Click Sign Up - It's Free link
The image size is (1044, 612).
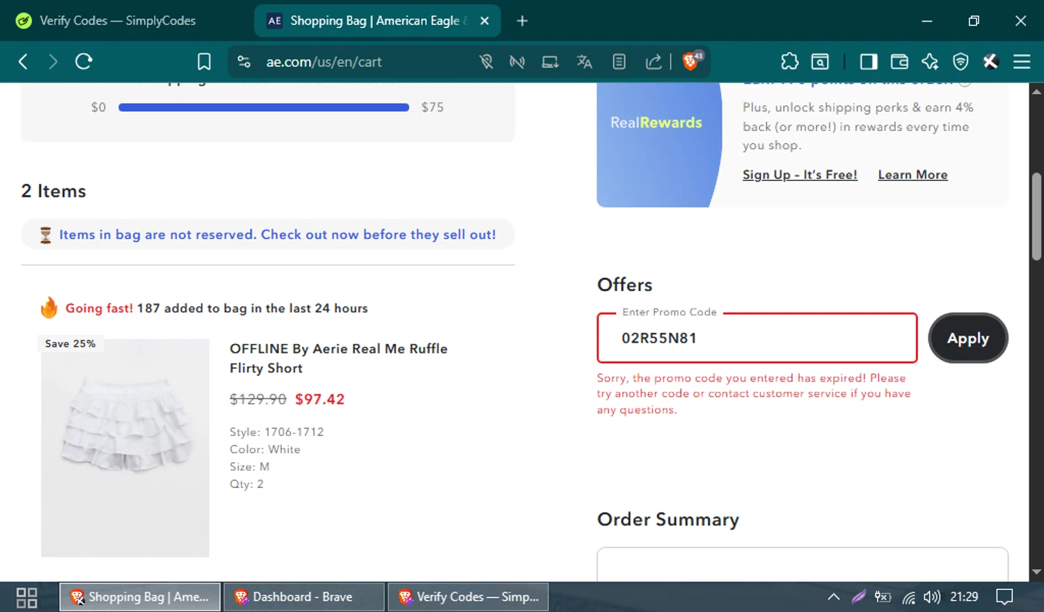(x=800, y=175)
